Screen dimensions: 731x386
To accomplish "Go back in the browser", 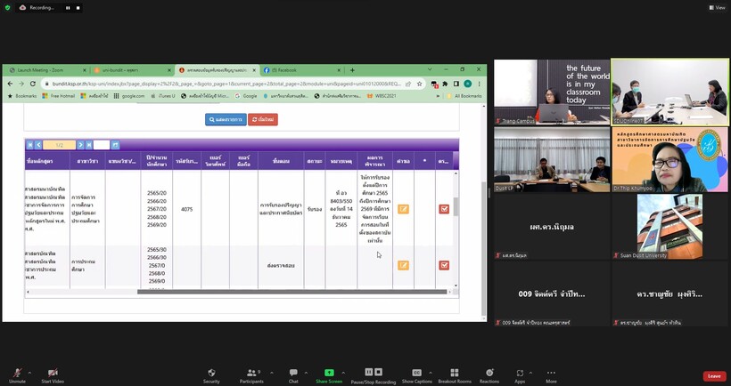I will click(x=11, y=84).
